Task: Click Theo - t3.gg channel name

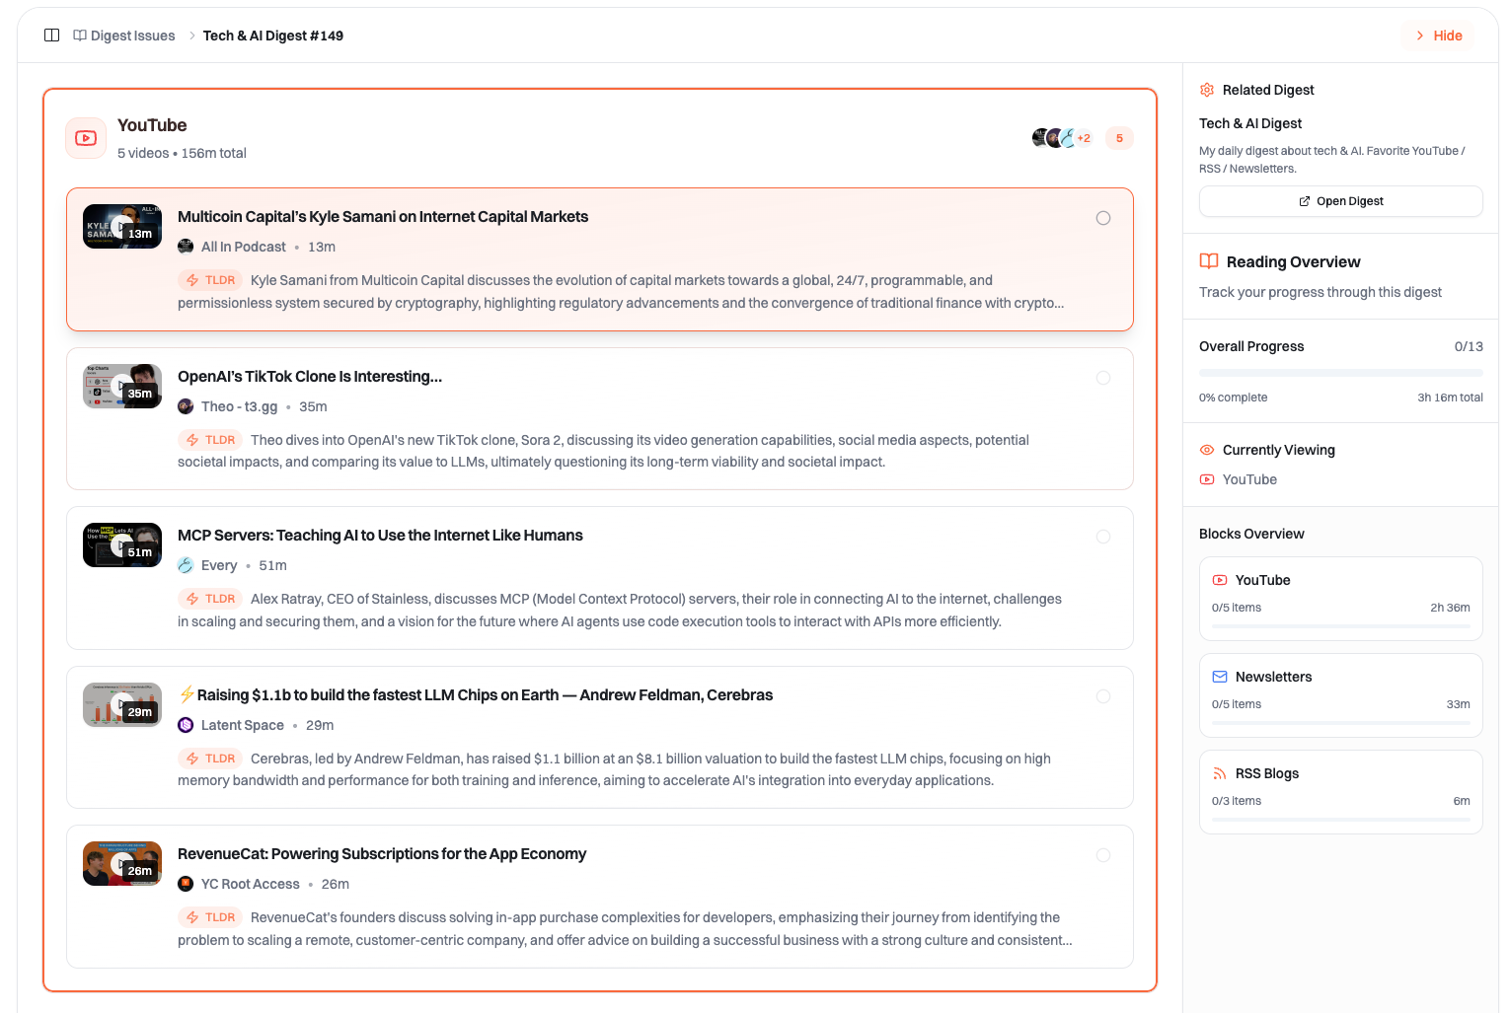Action: click(x=240, y=406)
